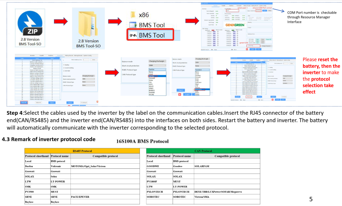Viewport: 342px width, 206px height.
Task: Select Darfon in the RS485 protocol list
Action: [153, 76]
